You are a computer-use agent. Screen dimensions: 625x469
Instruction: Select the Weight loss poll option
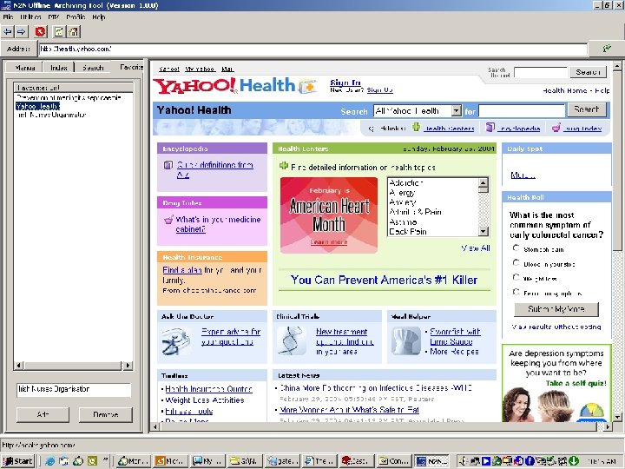(x=516, y=277)
